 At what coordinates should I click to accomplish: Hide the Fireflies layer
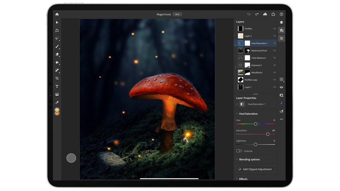pos(275,29)
